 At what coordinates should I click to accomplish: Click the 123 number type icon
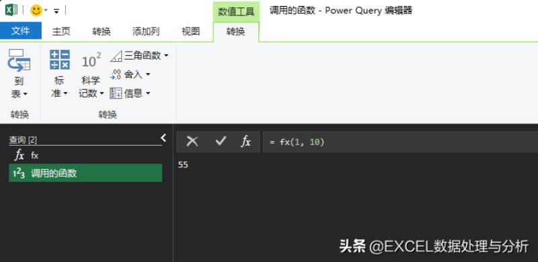(x=19, y=173)
